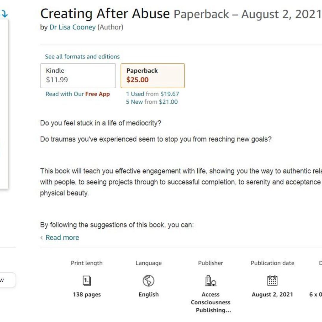Click the globe language icon
322x322 pixels.
[x=148, y=281]
